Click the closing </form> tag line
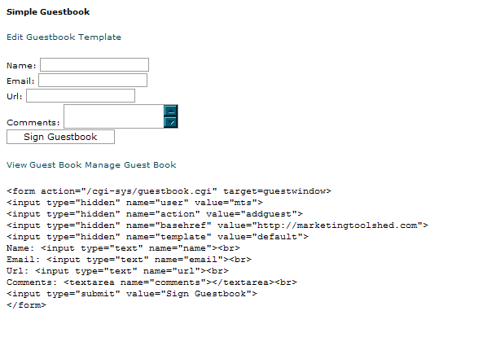The height and width of the screenshot is (337, 496). (27, 305)
